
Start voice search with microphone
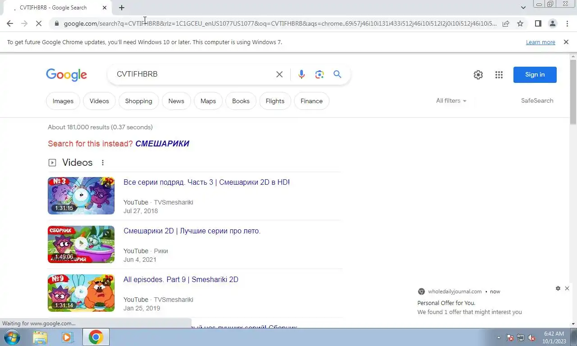click(x=302, y=74)
